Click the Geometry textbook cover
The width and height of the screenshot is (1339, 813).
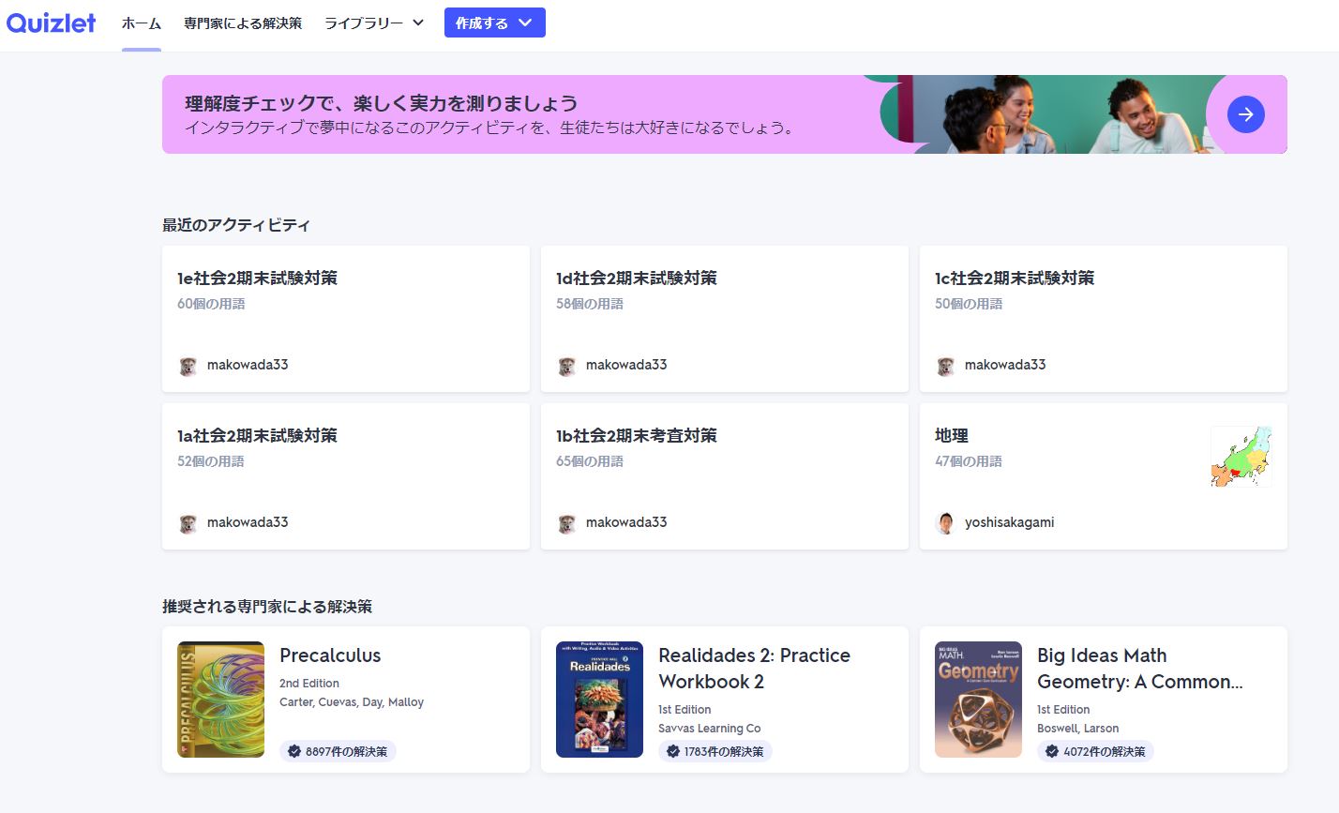pos(978,700)
